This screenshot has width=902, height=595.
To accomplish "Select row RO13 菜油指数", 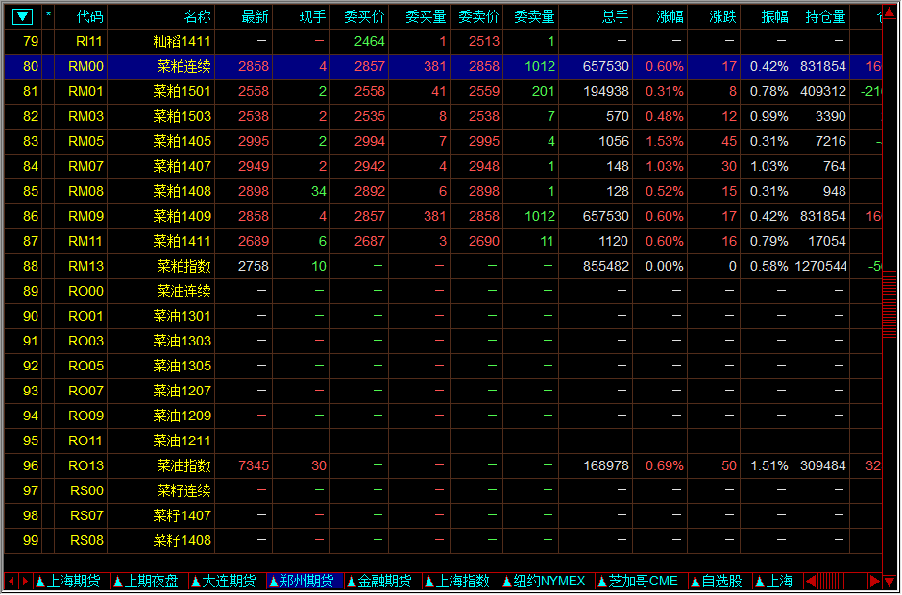I will tap(183, 465).
